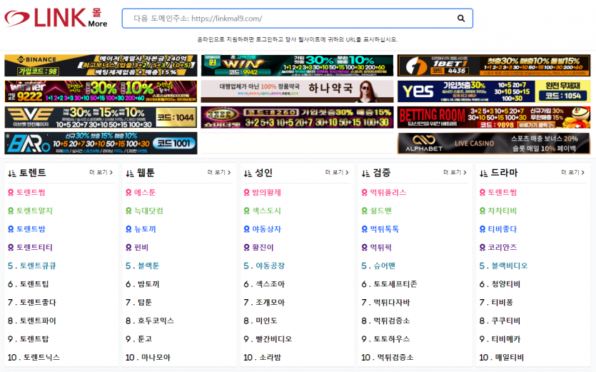The height and width of the screenshot is (372, 596).
Task: Click the blue medal icon beside 토렌트밤
Action: click(x=11, y=229)
